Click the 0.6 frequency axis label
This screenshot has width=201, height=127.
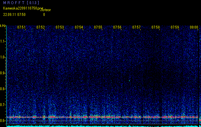(3, 121)
